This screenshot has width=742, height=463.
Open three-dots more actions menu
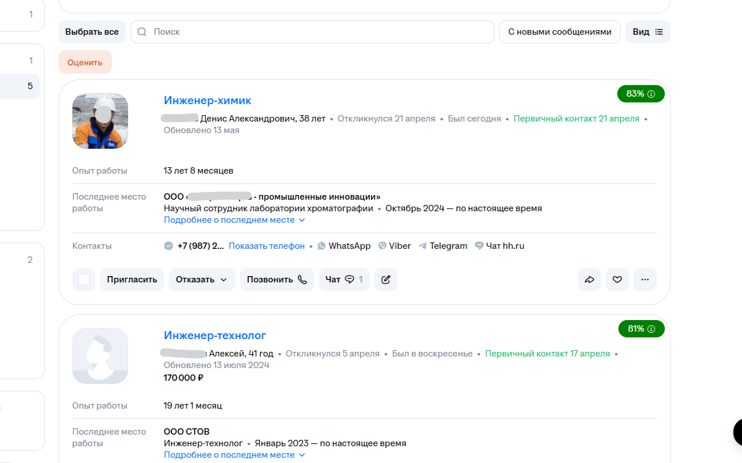pos(645,280)
